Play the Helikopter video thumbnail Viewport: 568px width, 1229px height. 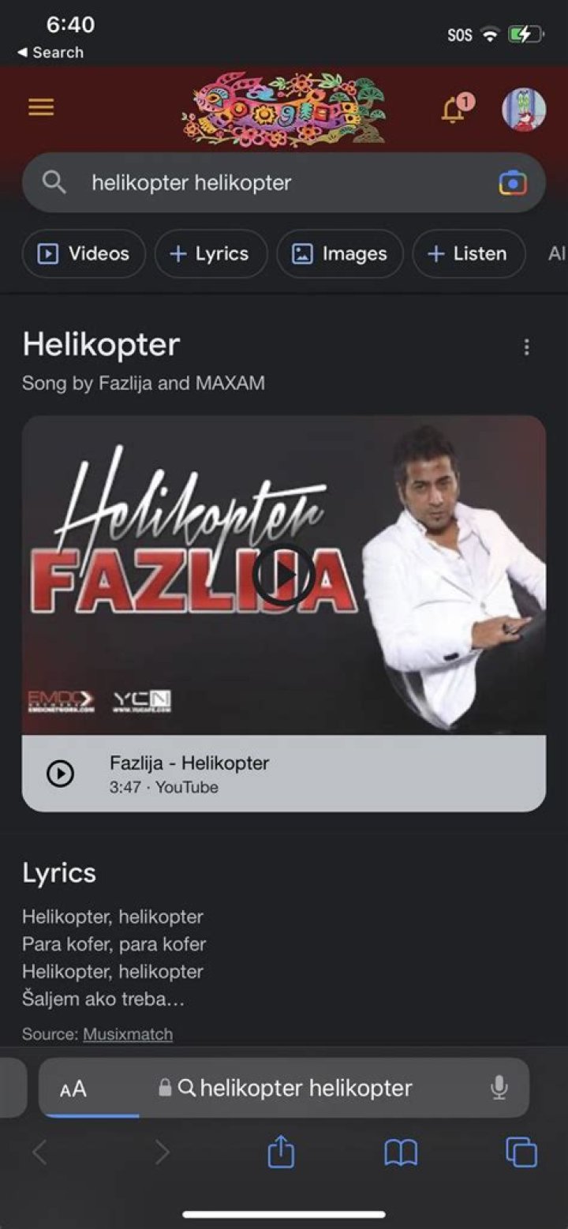point(284,575)
